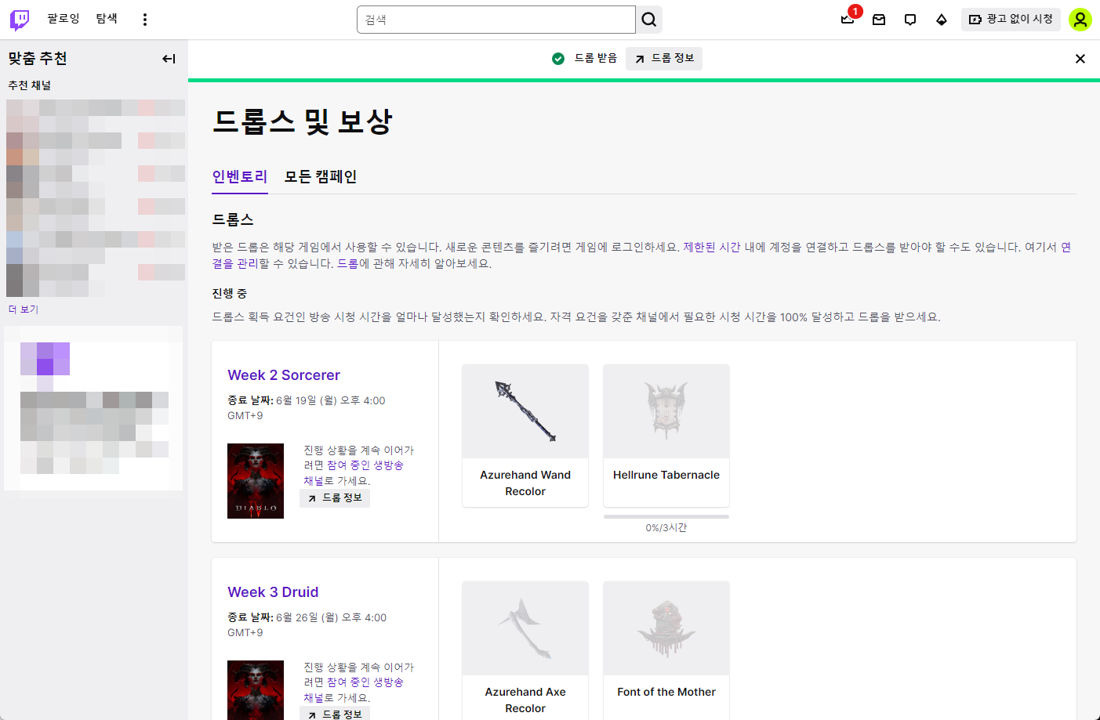The width and height of the screenshot is (1100, 720).
Task: Click 드롭 정보 button in top banner
Action: (x=664, y=59)
